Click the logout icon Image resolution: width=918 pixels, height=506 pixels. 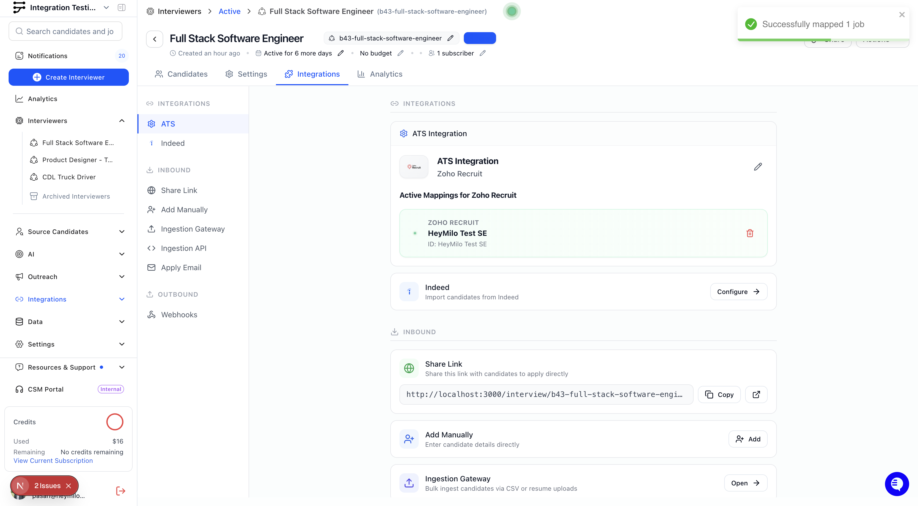(121, 491)
